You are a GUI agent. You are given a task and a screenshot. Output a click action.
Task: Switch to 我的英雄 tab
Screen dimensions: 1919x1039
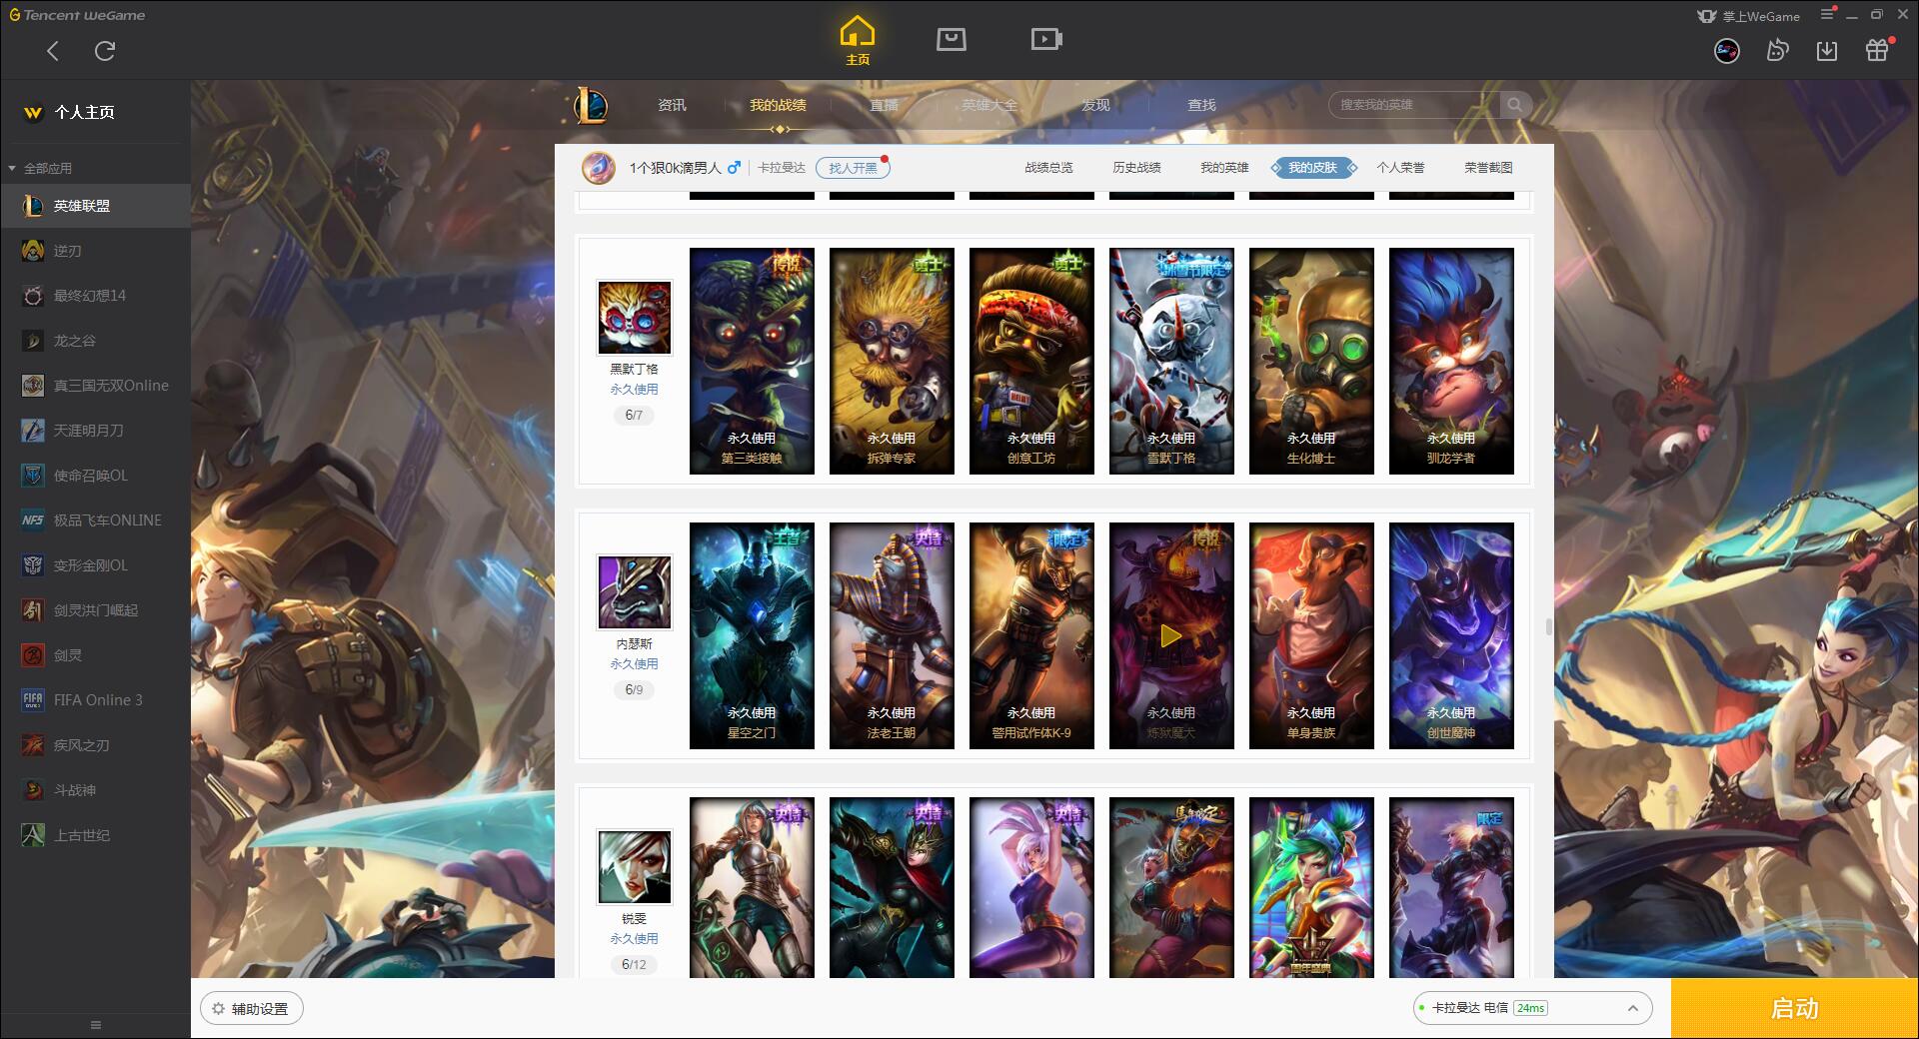1224,168
